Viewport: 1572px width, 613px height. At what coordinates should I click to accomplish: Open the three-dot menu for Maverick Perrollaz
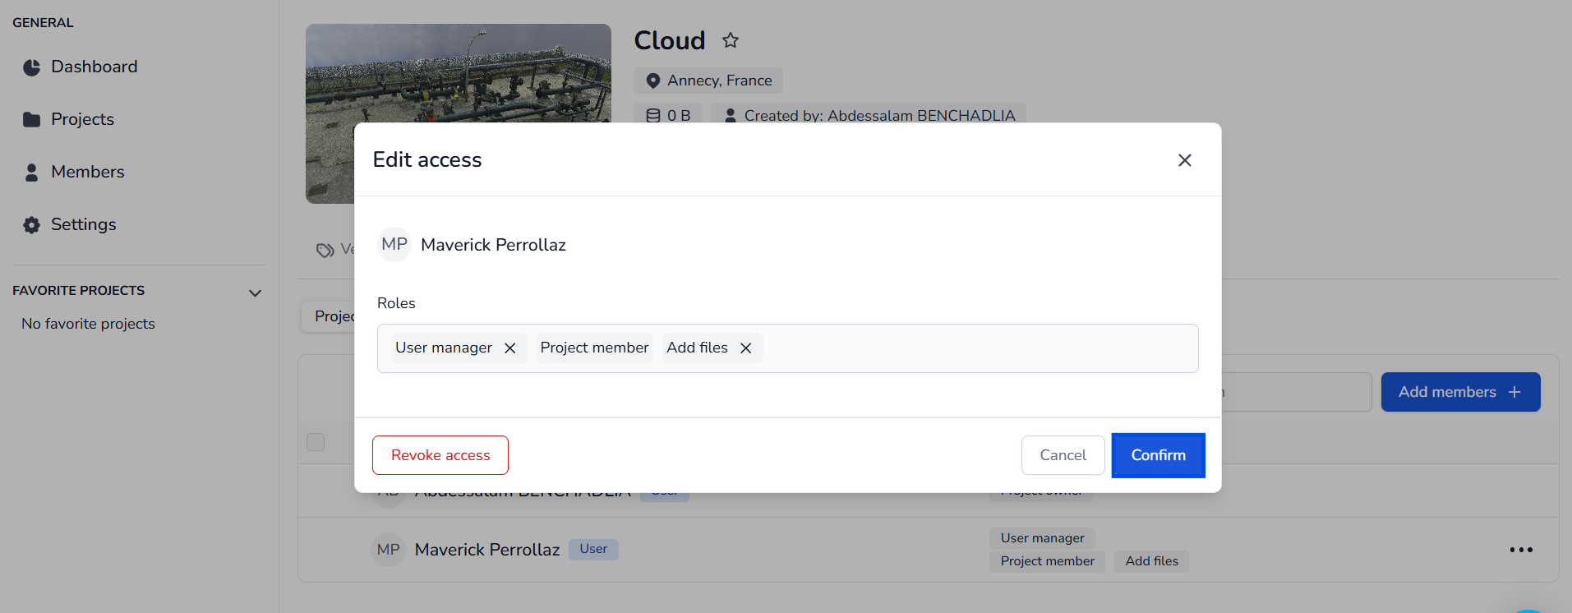click(x=1520, y=550)
